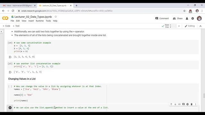Open the Insert menu
This screenshot has width=205, height=115.
[31, 21]
